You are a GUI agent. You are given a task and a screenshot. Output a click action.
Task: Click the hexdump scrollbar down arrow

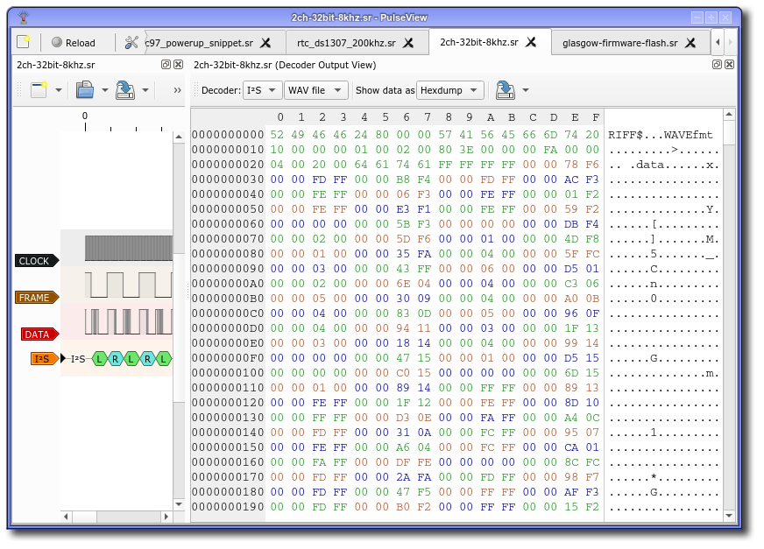(729, 516)
